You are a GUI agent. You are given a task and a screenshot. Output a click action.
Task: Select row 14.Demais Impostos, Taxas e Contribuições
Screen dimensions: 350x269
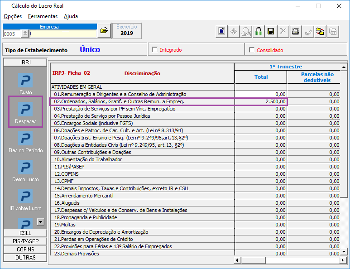point(143,188)
